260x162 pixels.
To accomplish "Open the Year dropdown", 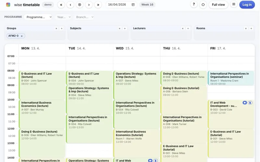I will pos(64,17).
